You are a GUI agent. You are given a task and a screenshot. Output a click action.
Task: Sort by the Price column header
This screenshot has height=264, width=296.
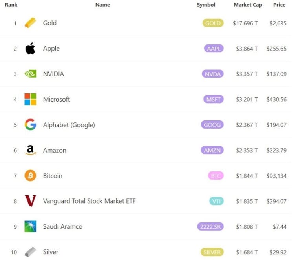click(x=279, y=5)
